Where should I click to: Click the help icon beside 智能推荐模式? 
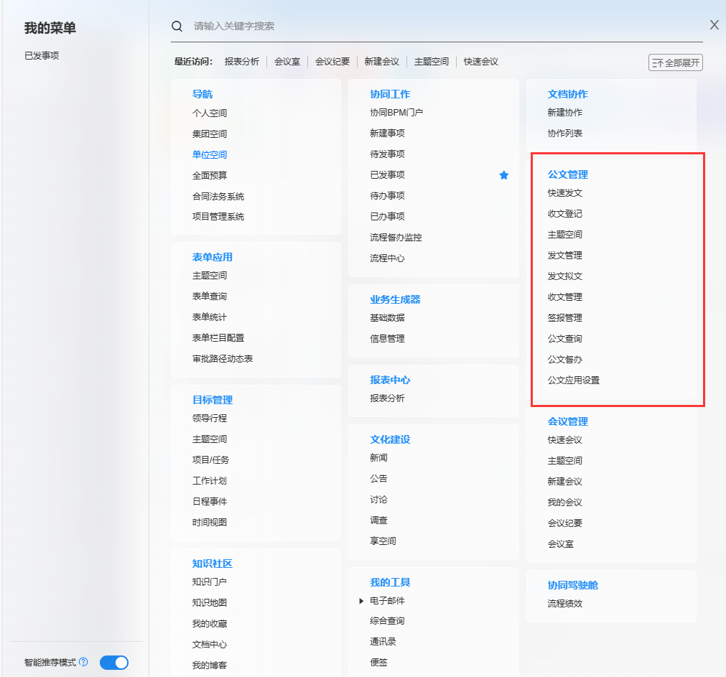[83, 662]
